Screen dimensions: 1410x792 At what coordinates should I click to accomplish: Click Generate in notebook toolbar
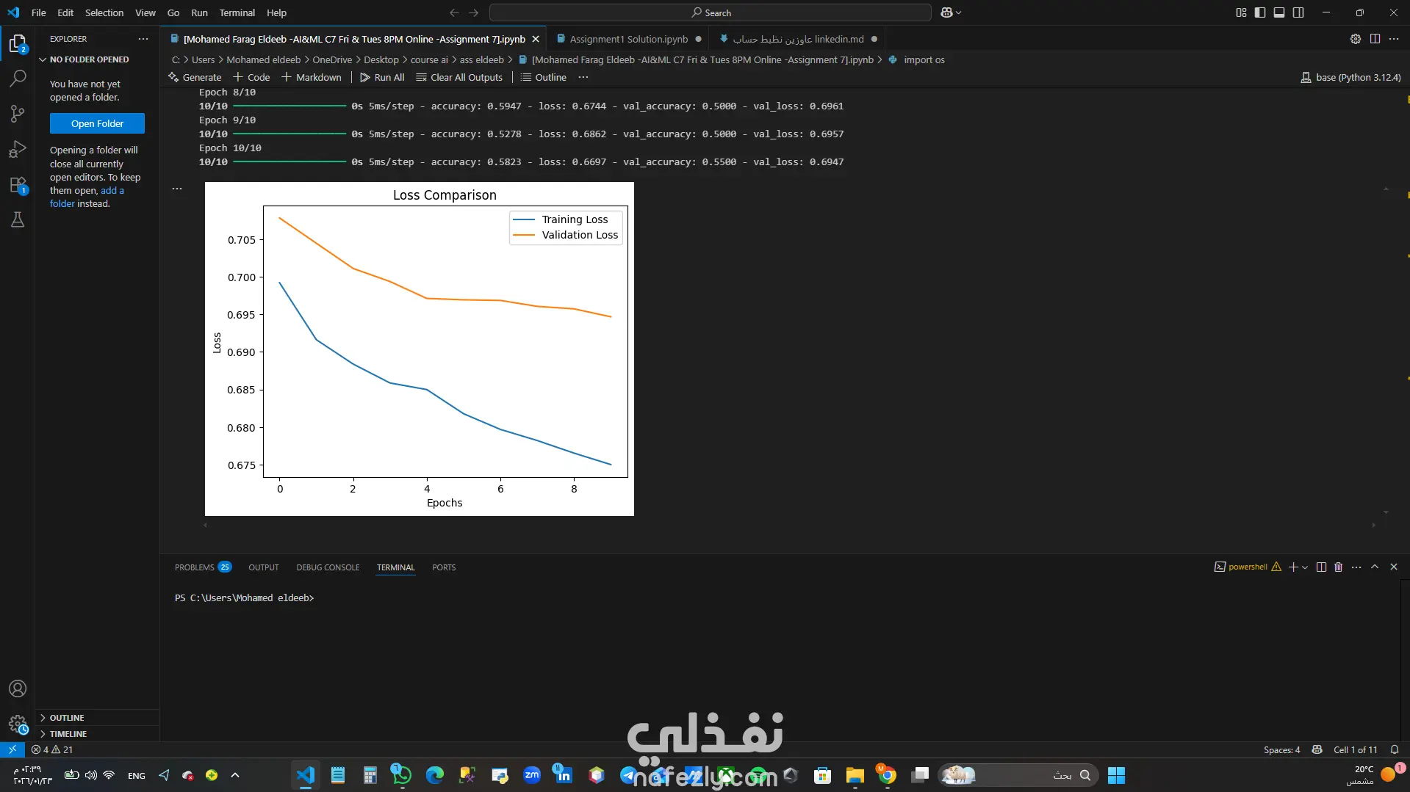(195, 77)
